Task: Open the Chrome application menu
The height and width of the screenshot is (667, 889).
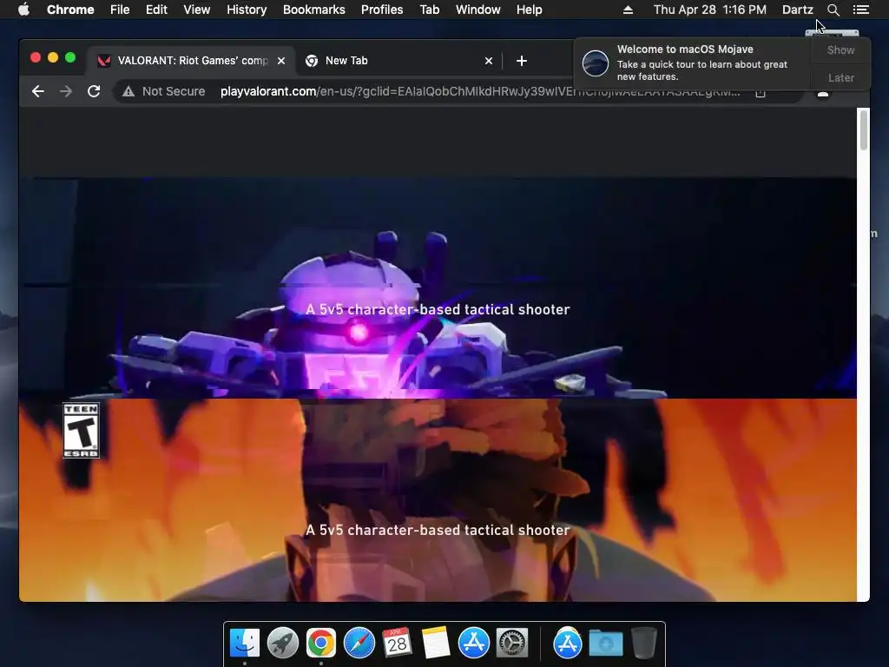Action: (70, 10)
